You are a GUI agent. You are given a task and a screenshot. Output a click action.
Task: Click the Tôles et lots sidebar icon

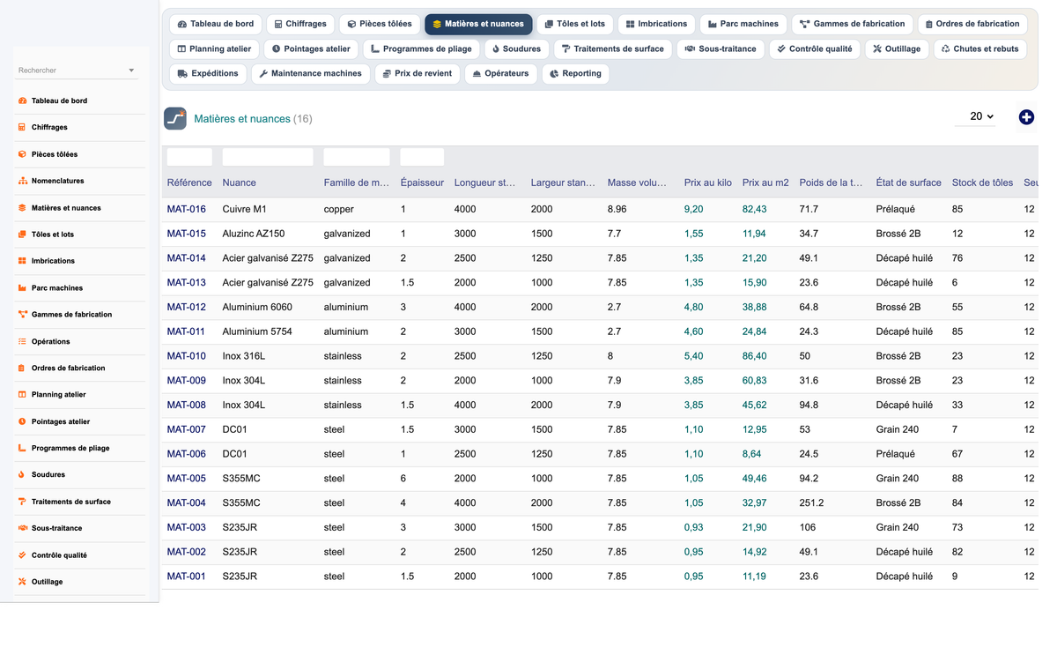22,234
